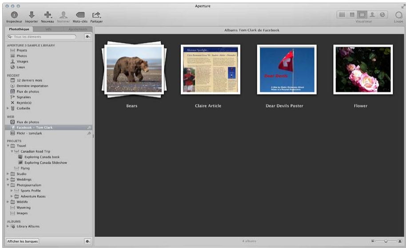Open the Claire Article album thumbnail
The image size is (406, 248).
coord(211,70)
